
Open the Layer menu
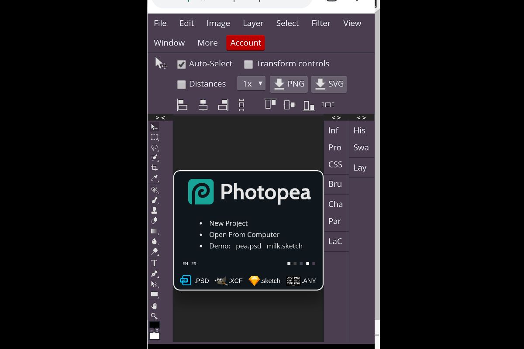coord(253,24)
